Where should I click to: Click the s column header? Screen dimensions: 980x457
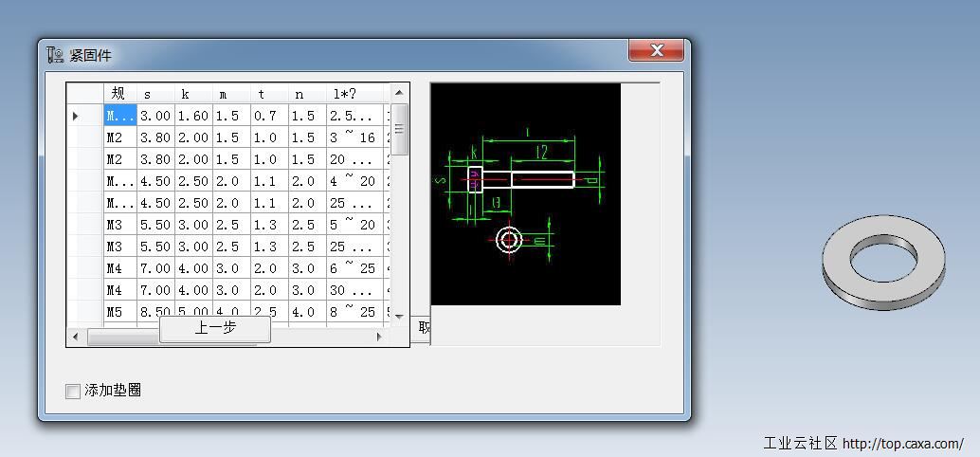pos(155,94)
